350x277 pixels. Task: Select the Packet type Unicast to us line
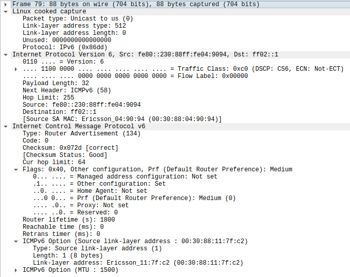(78, 18)
